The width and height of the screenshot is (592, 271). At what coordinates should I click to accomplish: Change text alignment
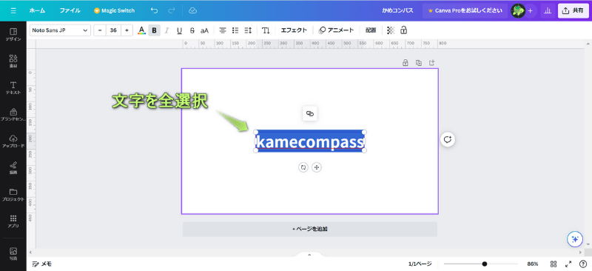point(223,30)
